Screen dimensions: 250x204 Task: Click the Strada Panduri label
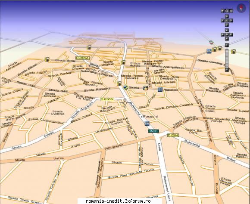(x=242, y=156)
